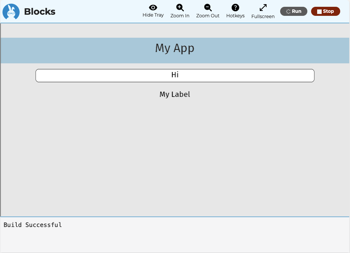Click the My App header title
350x253 pixels.
click(x=175, y=48)
